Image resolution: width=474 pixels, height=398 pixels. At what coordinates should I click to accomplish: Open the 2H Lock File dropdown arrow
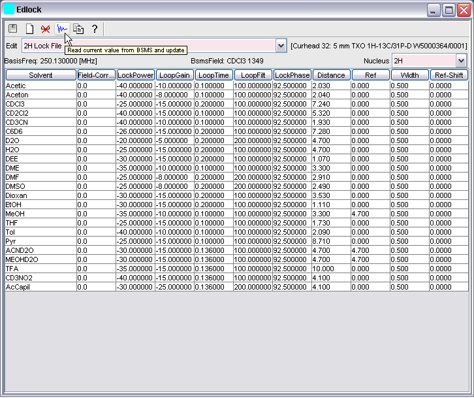(281, 46)
